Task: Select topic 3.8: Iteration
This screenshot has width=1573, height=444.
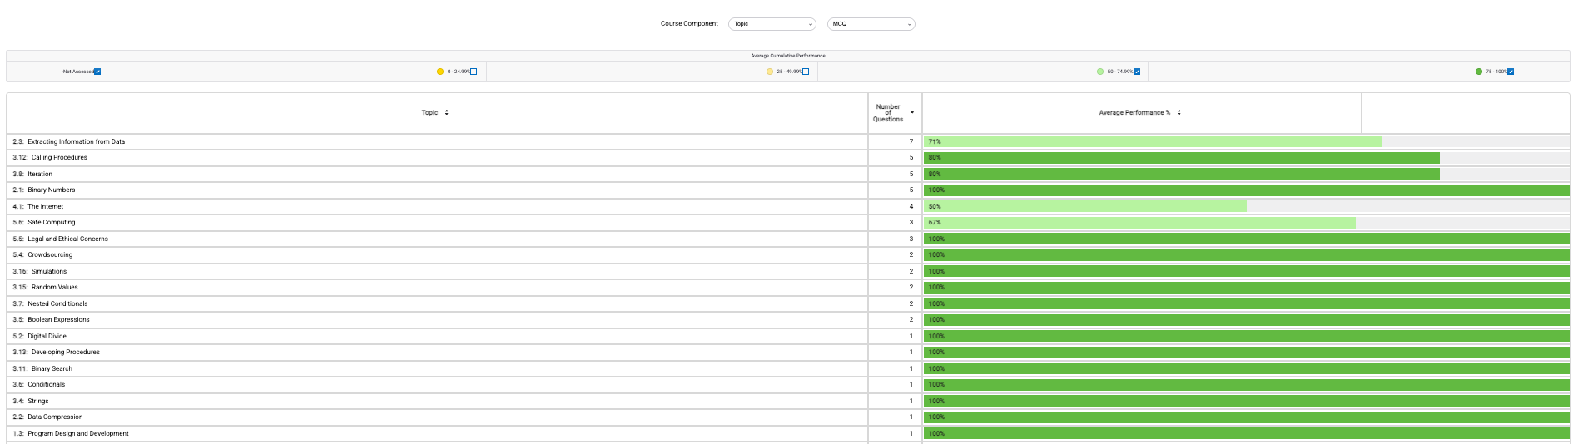Action: 32,174
